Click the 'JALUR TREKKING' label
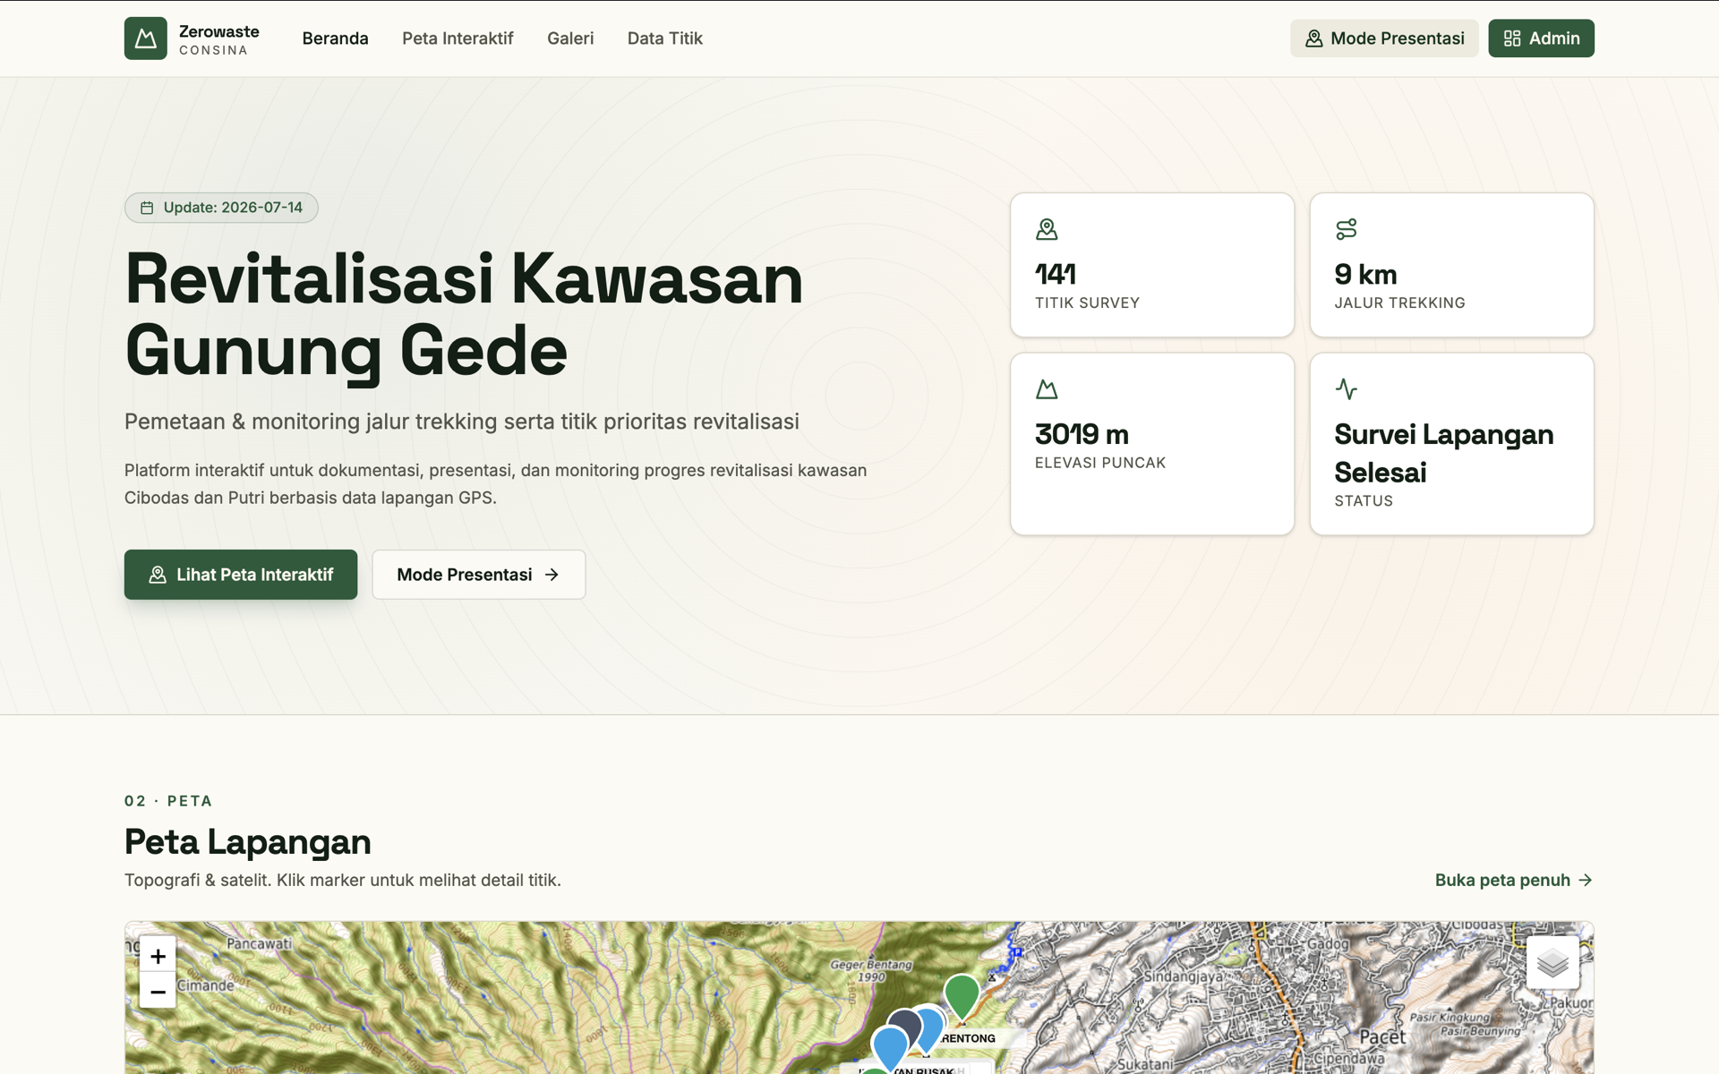Screen dimensions: 1719x1074 (1399, 303)
